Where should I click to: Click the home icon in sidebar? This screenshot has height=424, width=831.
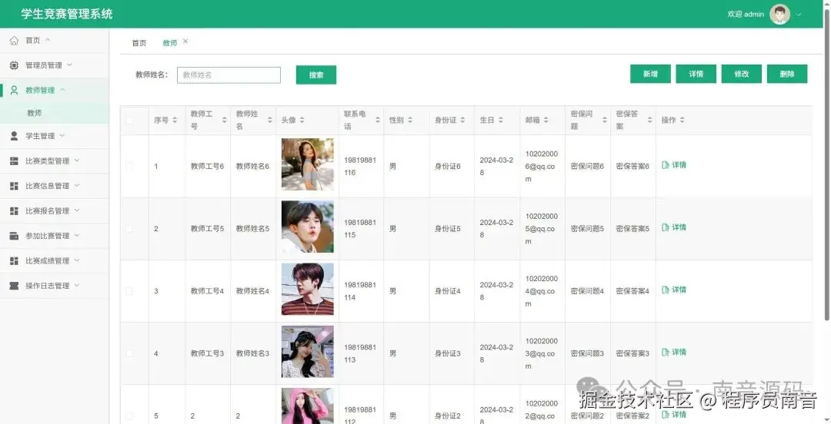15,40
